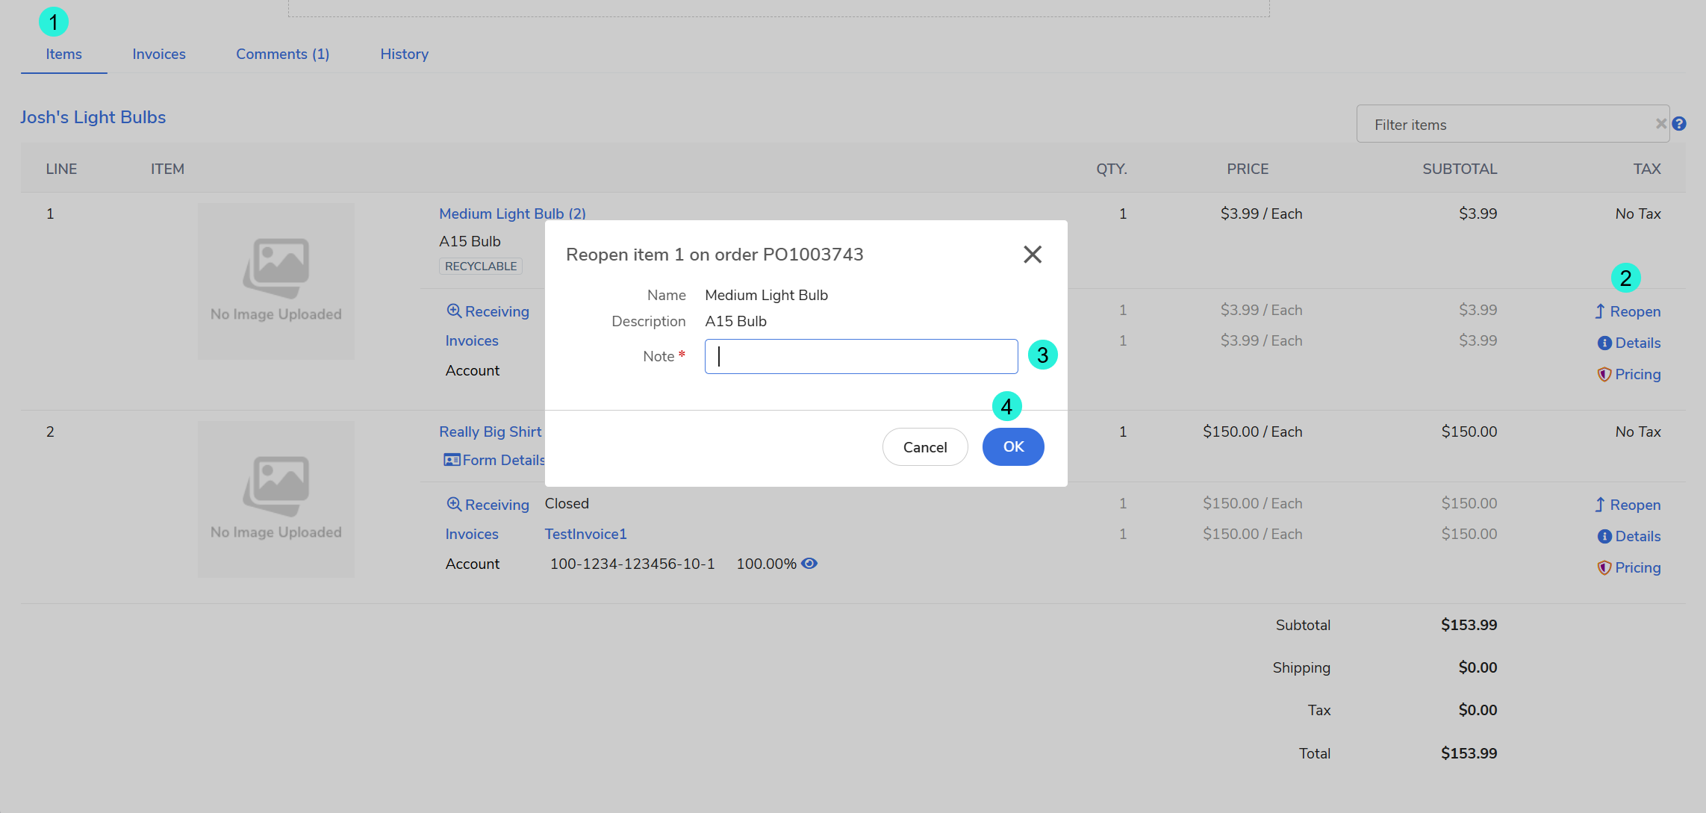Click the Reopen arrow icon for line 1
Screen dimensions: 1706x813
[x=1600, y=312]
